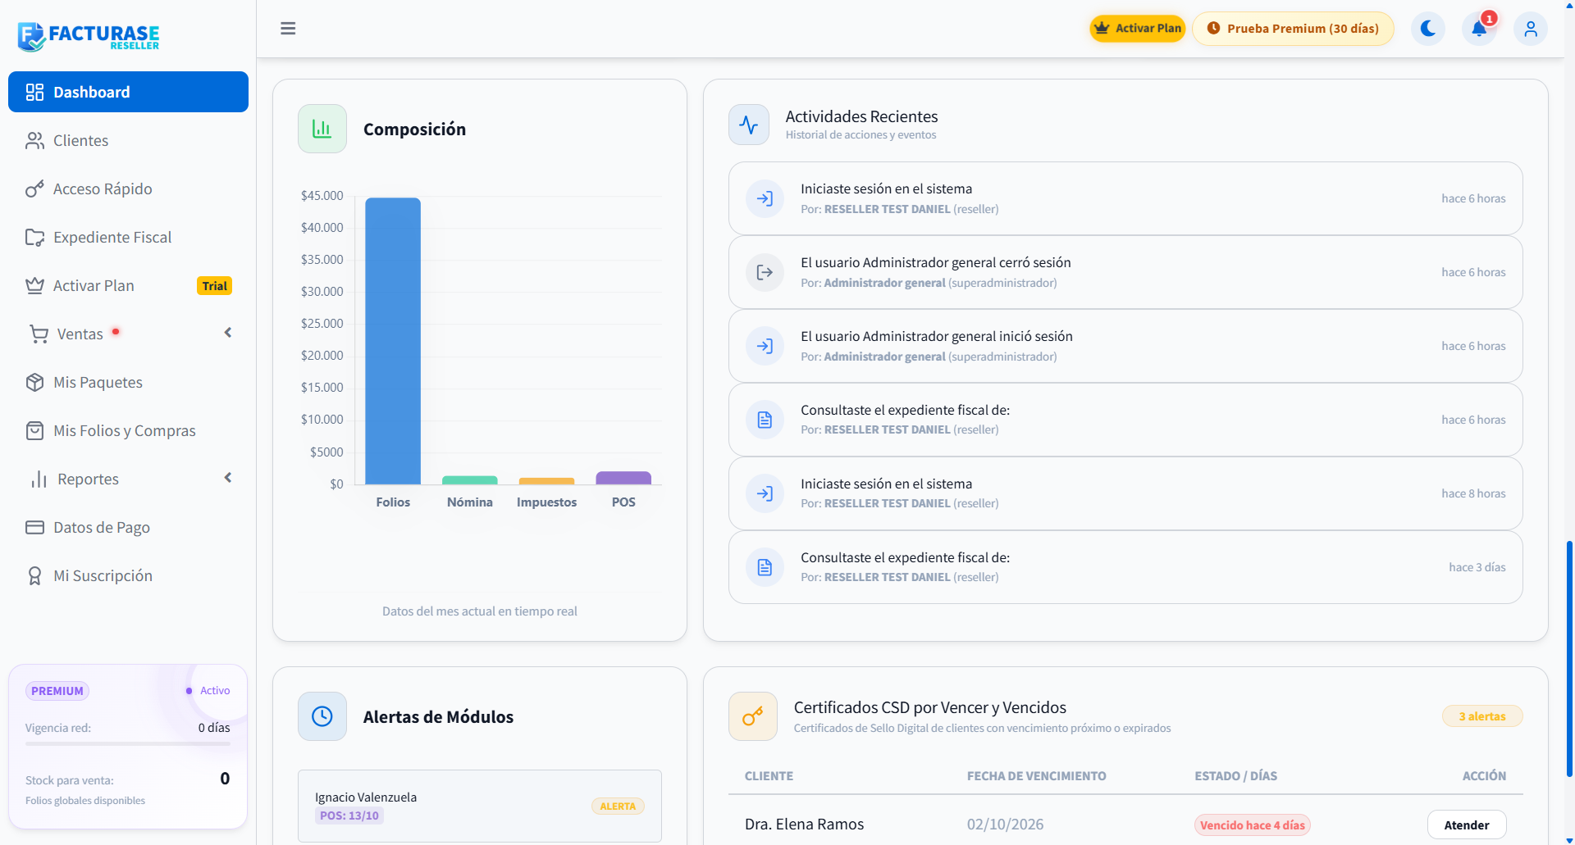This screenshot has width=1575, height=845.
Task: Click the Composición chart icon
Action: (x=322, y=129)
